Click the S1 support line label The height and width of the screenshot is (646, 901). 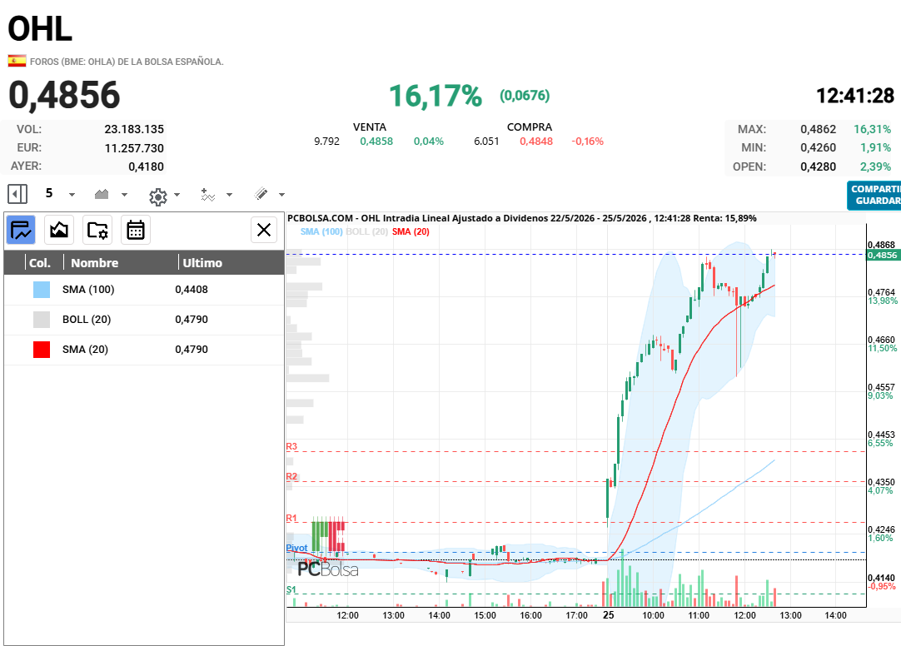tap(291, 589)
